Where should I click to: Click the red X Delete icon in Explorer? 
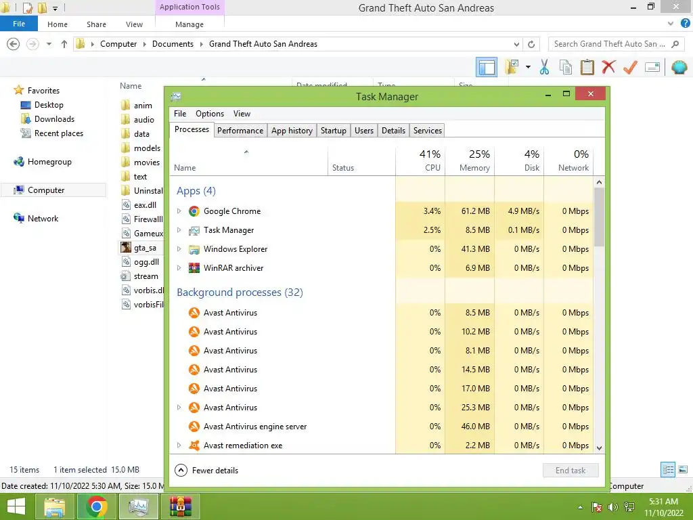608,67
